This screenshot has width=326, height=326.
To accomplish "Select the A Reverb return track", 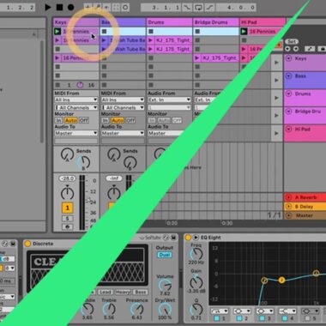I will tap(305, 197).
